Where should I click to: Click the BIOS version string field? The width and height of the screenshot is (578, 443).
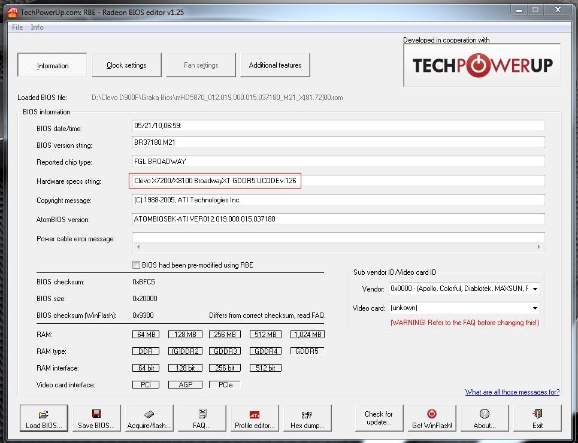[338, 142]
